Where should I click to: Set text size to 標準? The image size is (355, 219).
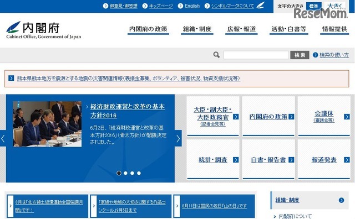tap(313, 6)
